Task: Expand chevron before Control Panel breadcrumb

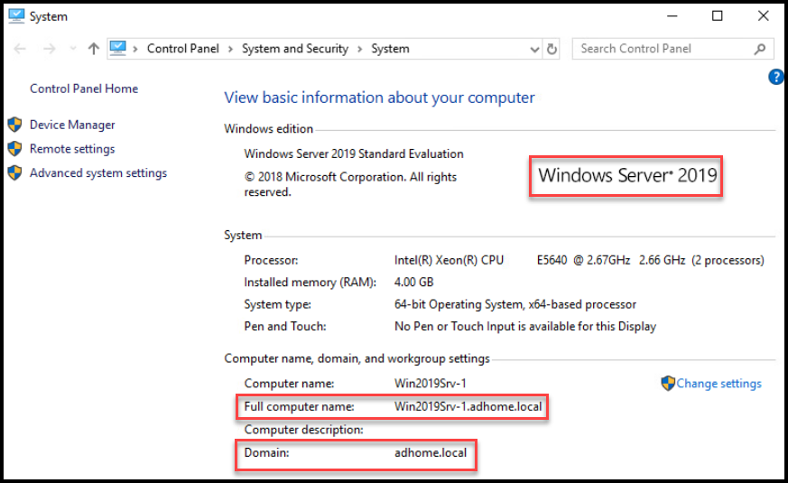Action: tap(135, 50)
